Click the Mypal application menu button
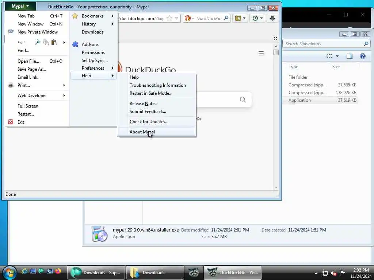The height and width of the screenshot is (280, 374). [x=20, y=6]
